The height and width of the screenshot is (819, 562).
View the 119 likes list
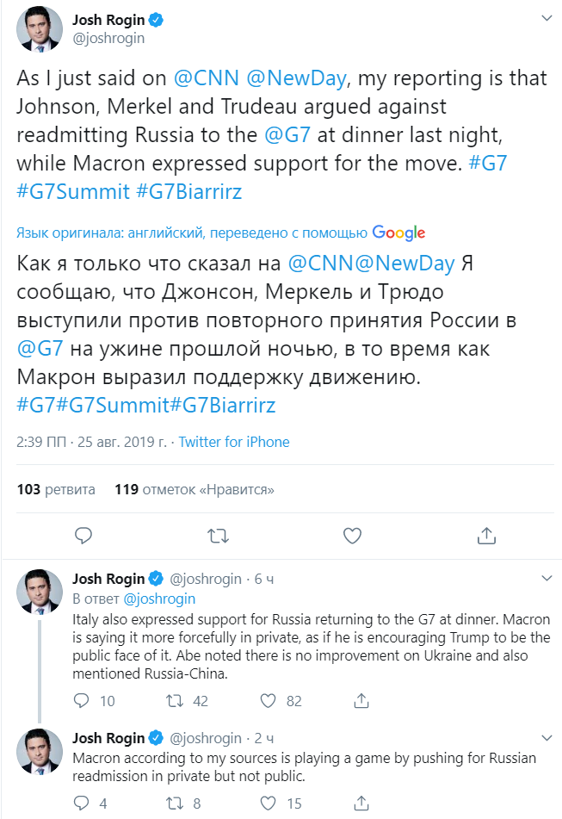point(195,489)
